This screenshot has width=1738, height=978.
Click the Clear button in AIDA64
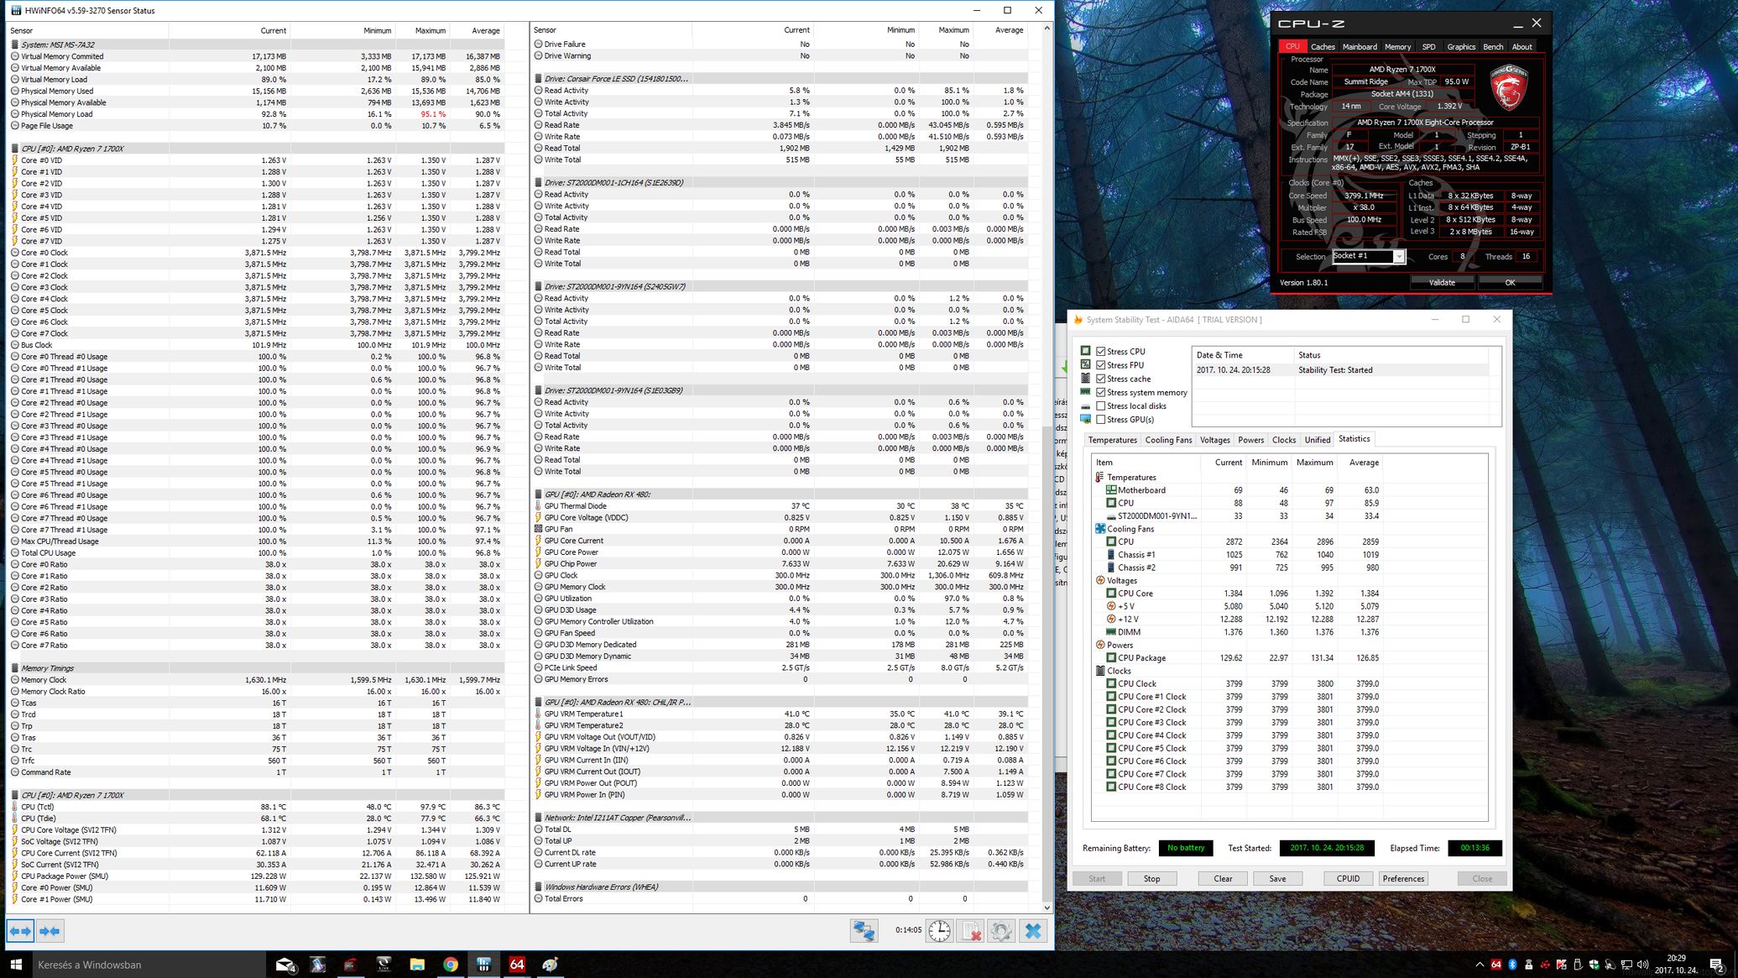1223,879
